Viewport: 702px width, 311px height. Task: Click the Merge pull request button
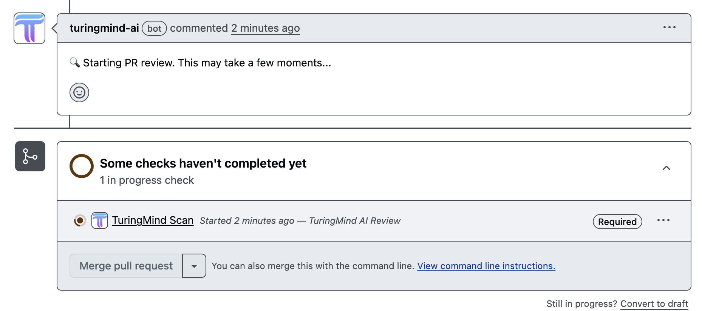pos(125,265)
